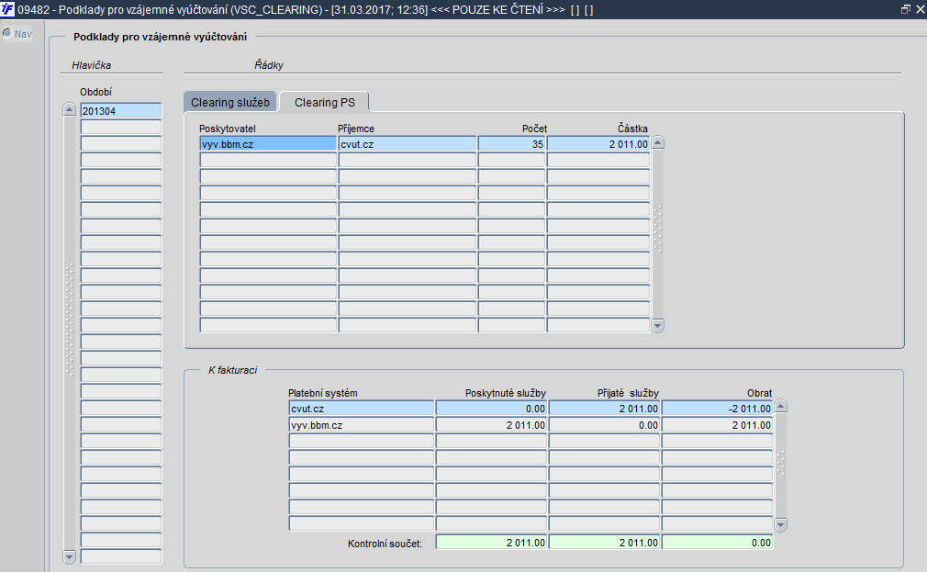Screen dimensions: 927x572
Task: Select Příjemce cell cvut.cz
Action: click(x=407, y=144)
